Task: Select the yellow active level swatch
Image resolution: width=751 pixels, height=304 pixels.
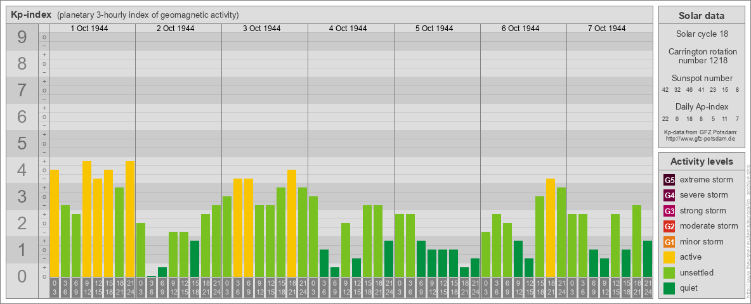Action: 669,257
